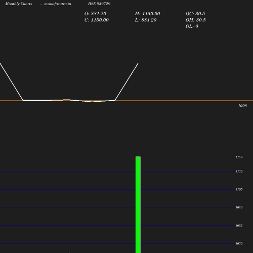Click the "OH: 30.5" value

(195, 20)
